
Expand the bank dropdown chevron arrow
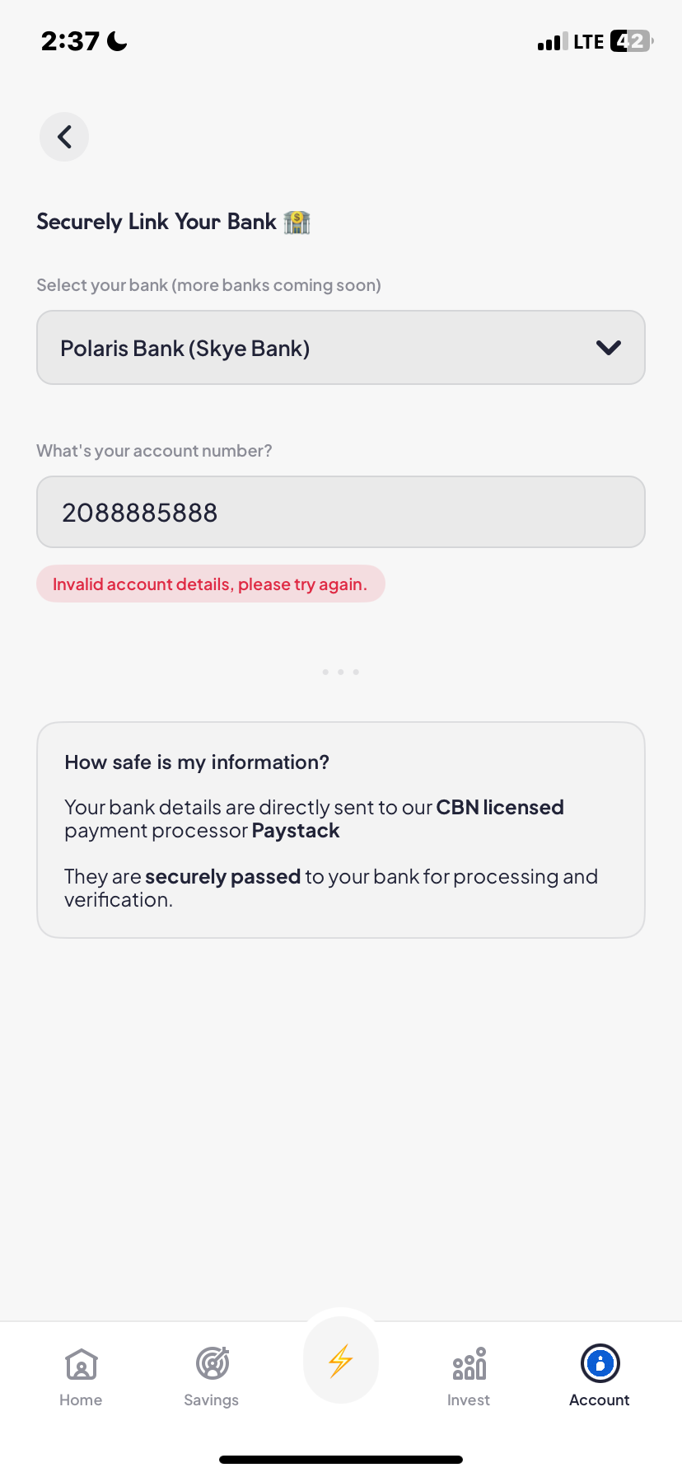click(x=608, y=348)
